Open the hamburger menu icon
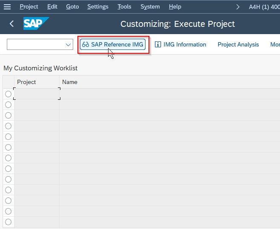The image size is (280, 229). [x=7, y=7]
